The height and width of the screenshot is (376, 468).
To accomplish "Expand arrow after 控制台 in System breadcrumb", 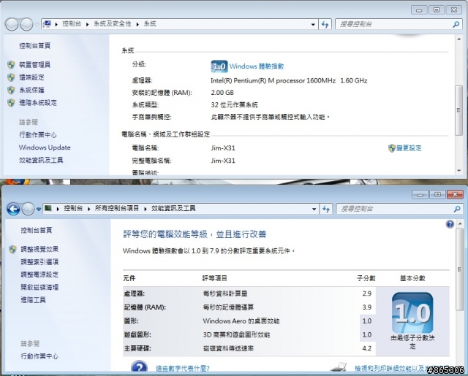I will 87,24.
